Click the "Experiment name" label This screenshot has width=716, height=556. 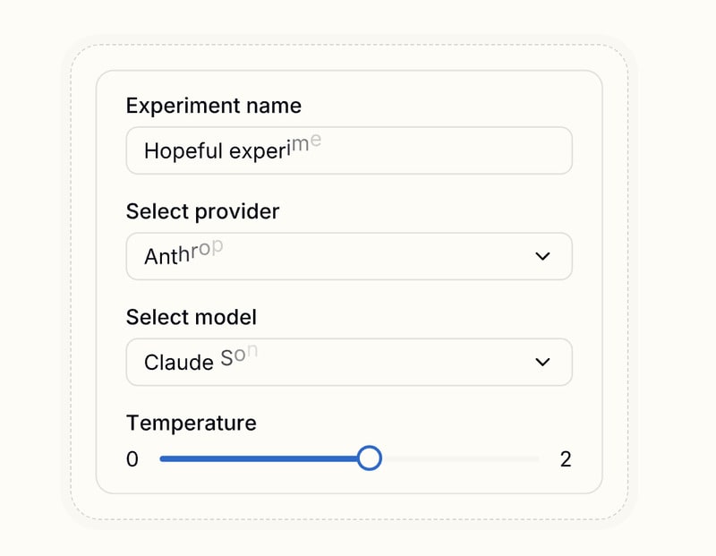pos(213,106)
